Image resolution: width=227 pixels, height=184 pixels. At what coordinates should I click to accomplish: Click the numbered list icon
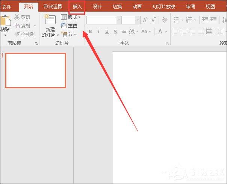point(189,20)
